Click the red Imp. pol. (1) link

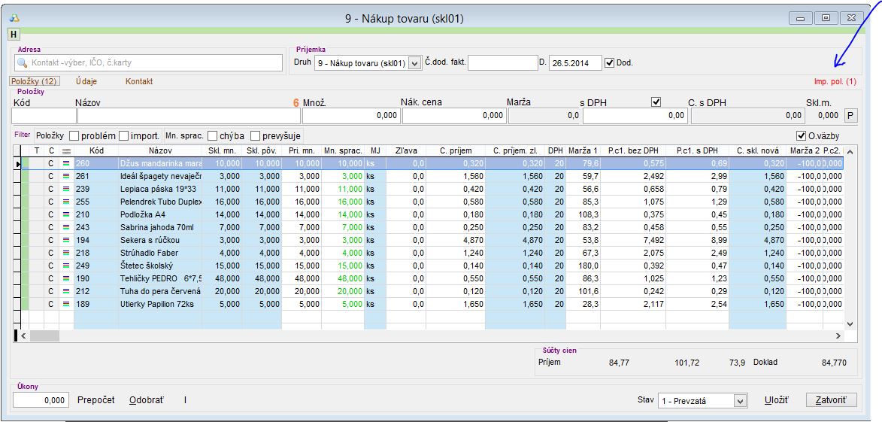(x=835, y=81)
